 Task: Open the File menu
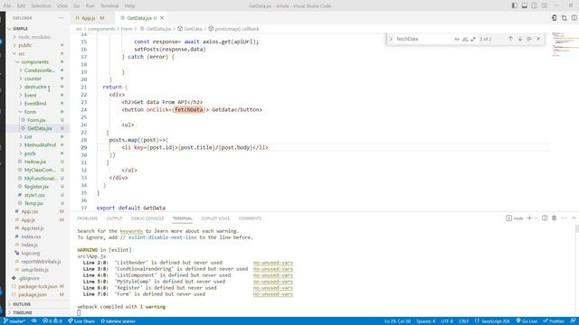pyautogui.click(x=7, y=6)
